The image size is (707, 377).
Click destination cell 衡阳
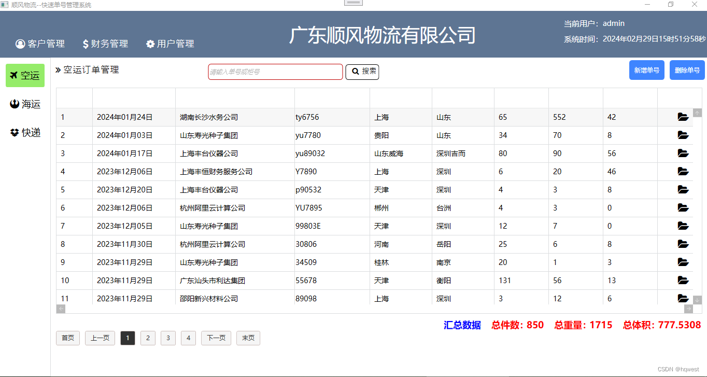pyautogui.click(x=444, y=281)
